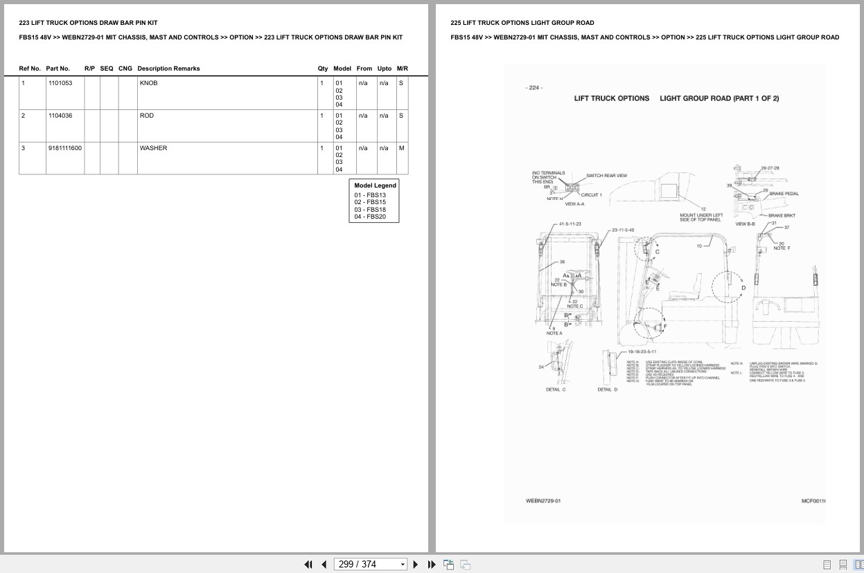Click the Upto column header
Viewport: 864px width, 573px height.
(385, 69)
